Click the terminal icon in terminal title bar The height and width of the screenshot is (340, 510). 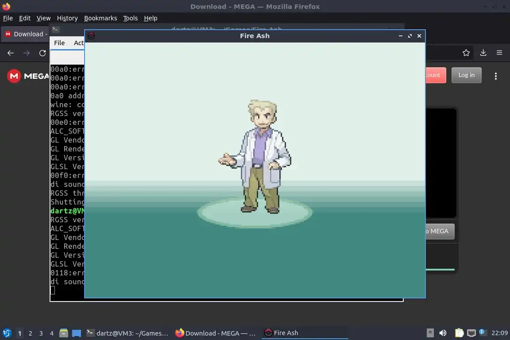[x=55, y=29]
